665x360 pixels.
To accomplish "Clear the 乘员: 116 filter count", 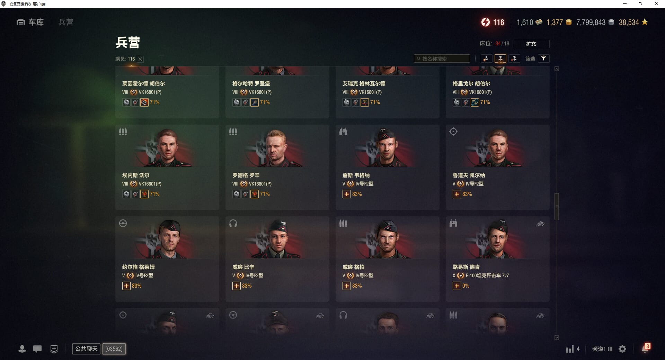I will (140, 59).
